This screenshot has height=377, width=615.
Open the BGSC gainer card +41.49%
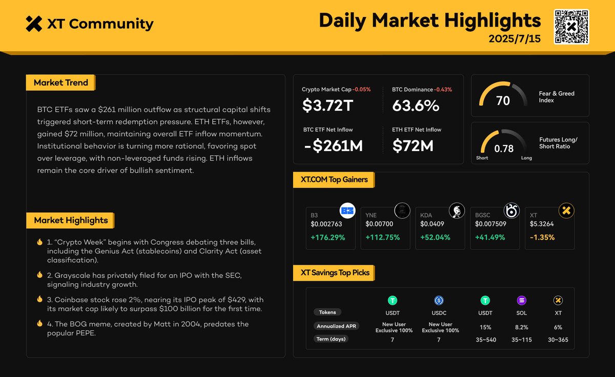495,228
